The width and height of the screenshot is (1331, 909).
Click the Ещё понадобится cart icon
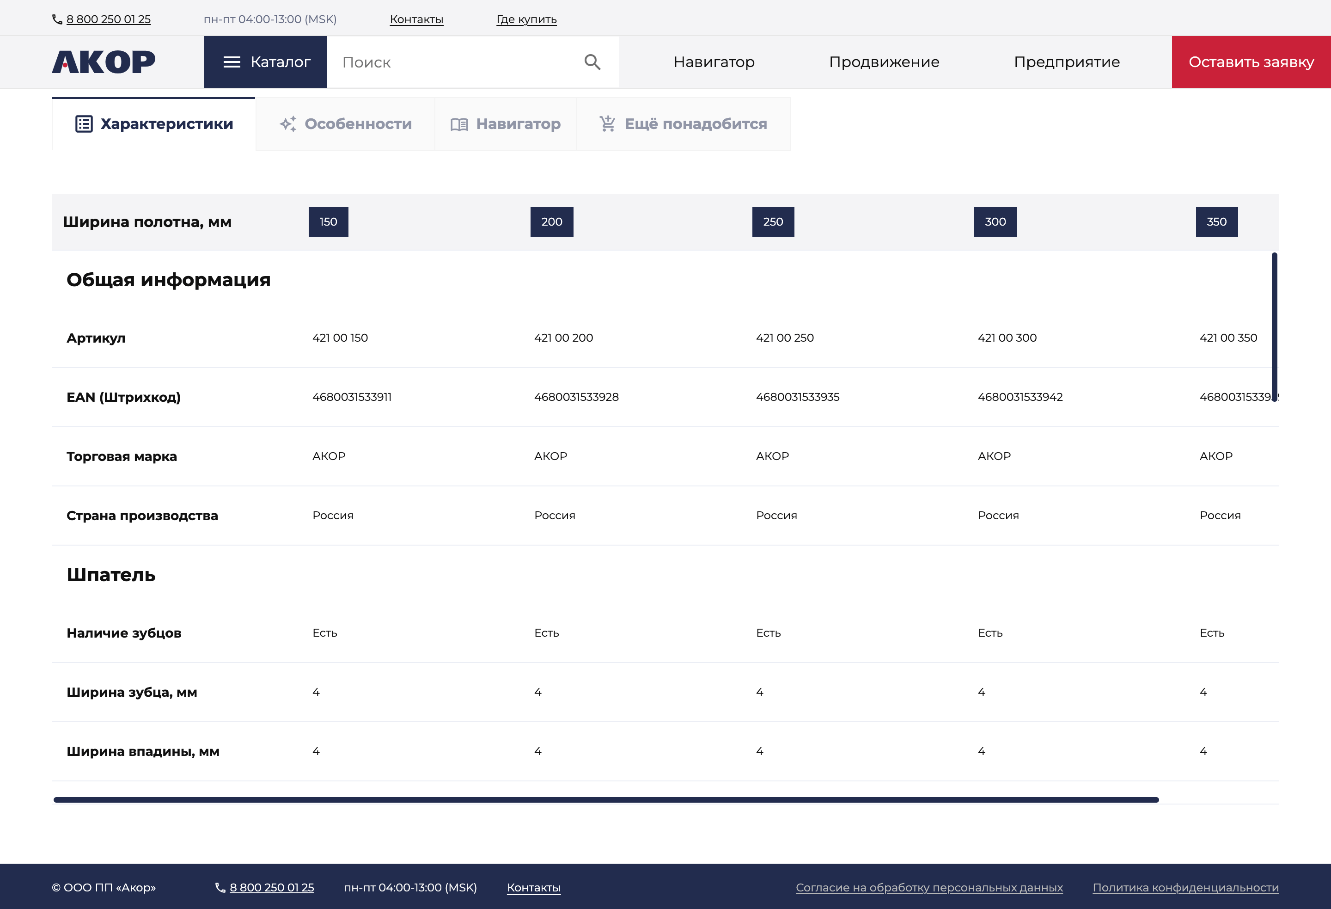point(608,124)
